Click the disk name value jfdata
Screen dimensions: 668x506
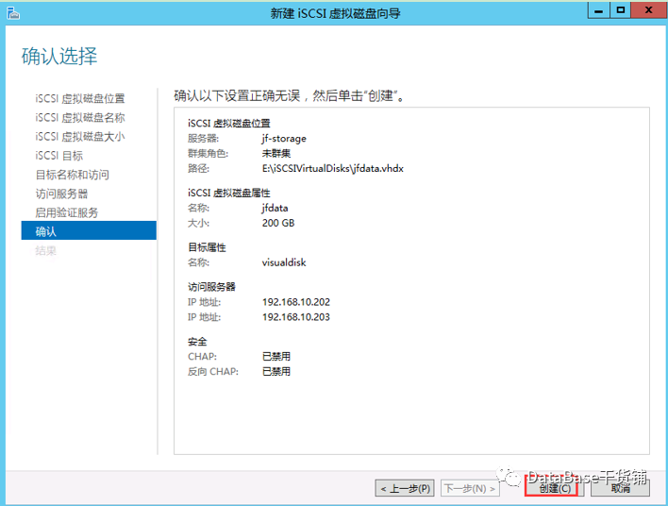(x=275, y=208)
